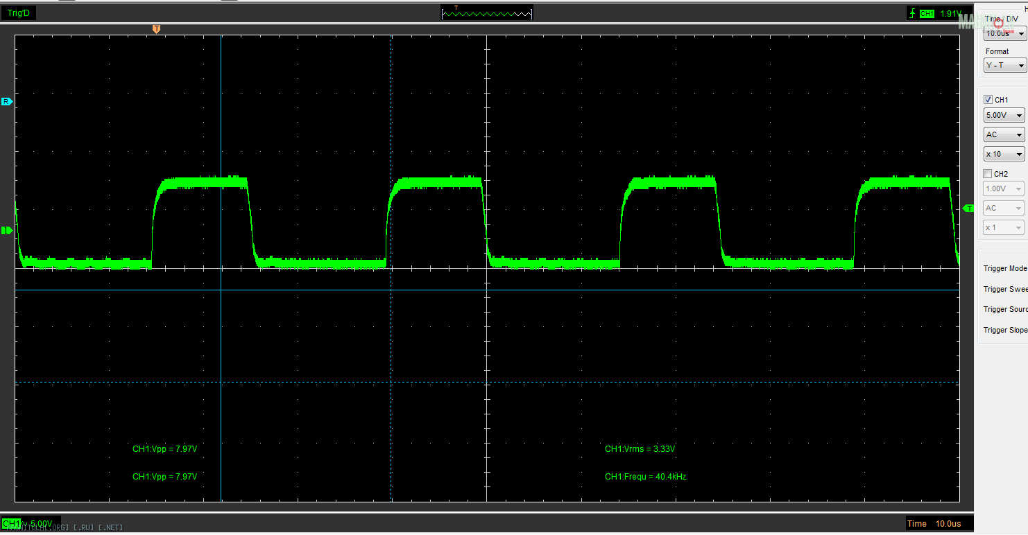Image resolution: width=1028 pixels, height=535 pixels.
Task: Click the green CH1 trigger source badge
Action: [x=927, y=13]
